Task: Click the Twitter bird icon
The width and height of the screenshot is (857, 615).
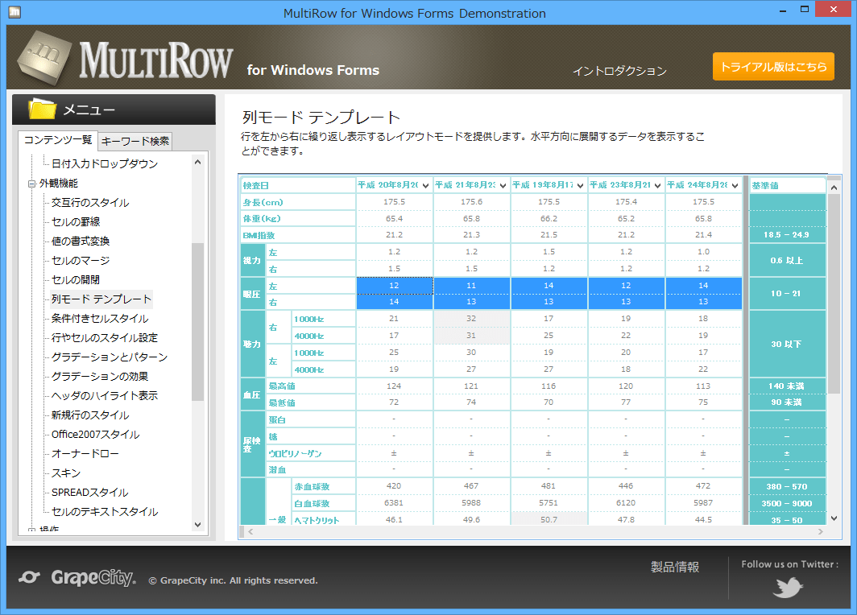Action: click(787, 587)
